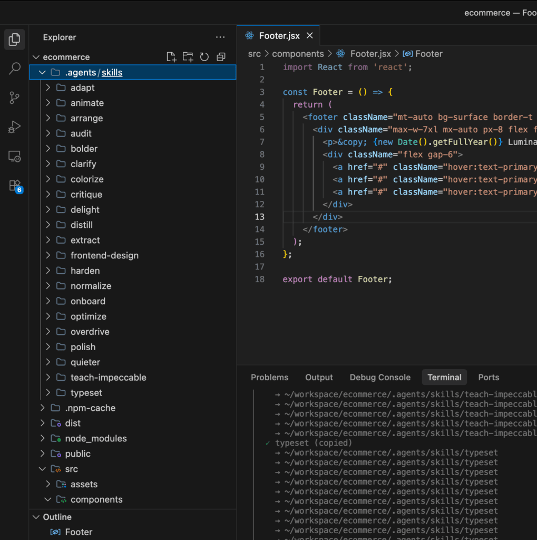Open the Search view icon
537x540 pixels.
tap(14, 69)
